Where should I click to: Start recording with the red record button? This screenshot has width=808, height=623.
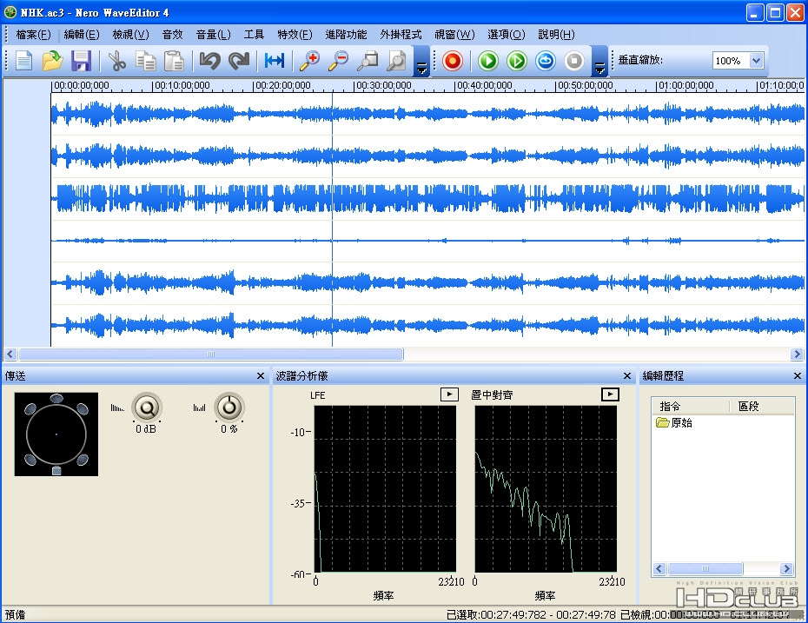pyautogui.click(x=452, y=61)
